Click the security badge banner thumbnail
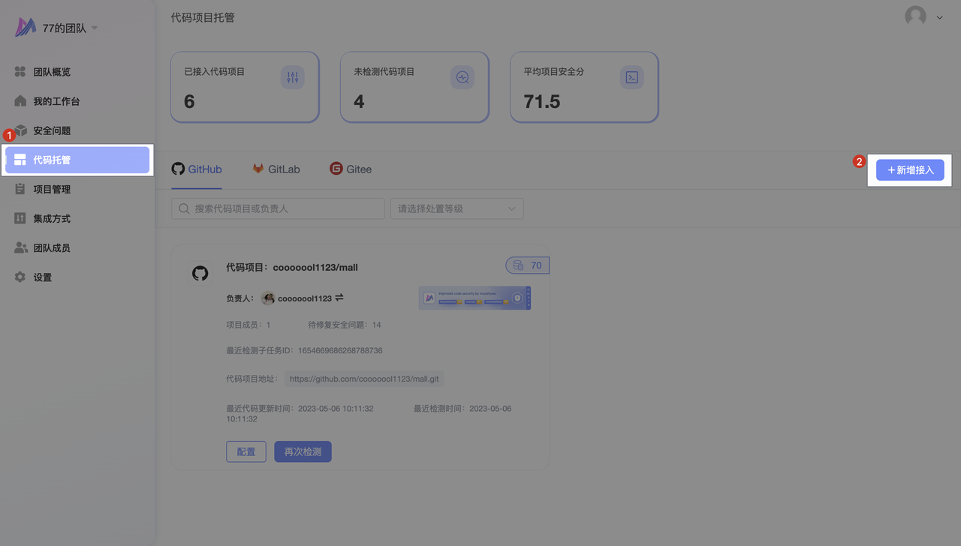The width and height of the screenshot is (961, 546). coord(474,298)
